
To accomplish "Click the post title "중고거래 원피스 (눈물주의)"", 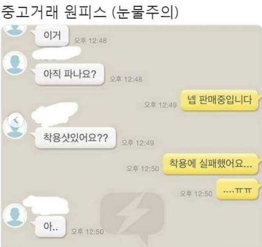I will coord(90,13).
